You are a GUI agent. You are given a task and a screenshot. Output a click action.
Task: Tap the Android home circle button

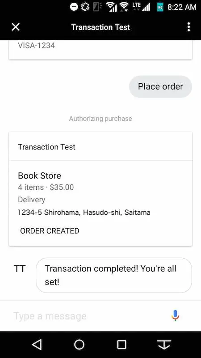point(80,344)
